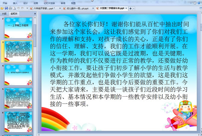Save the presentation with the floppy disk icon
The image size is (202, 136).
coord(6,8)
